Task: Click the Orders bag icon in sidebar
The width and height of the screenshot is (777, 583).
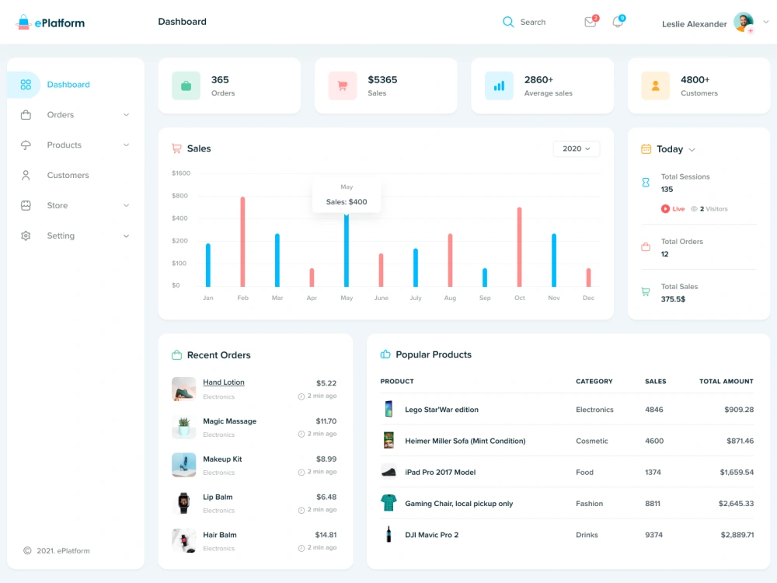Action: pos(26,115)
